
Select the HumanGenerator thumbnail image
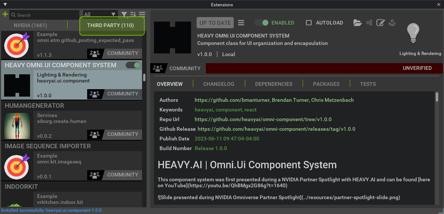pos(17,126)
